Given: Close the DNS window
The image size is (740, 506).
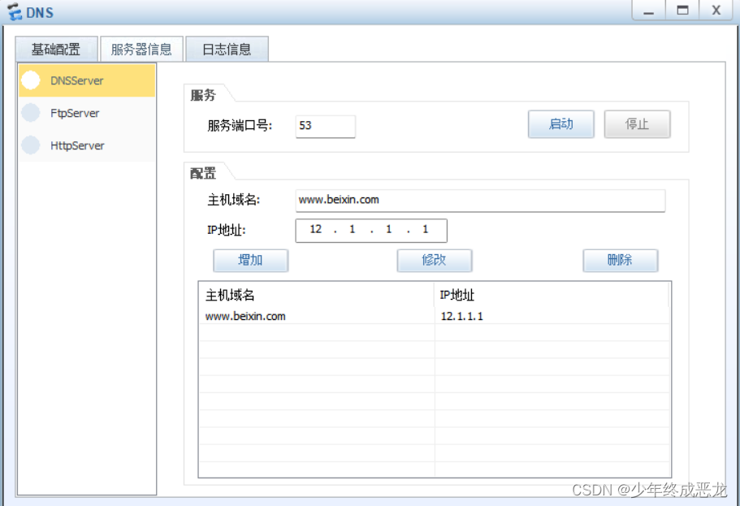Looking at the screenshot, I should click(x=716, y=10).
